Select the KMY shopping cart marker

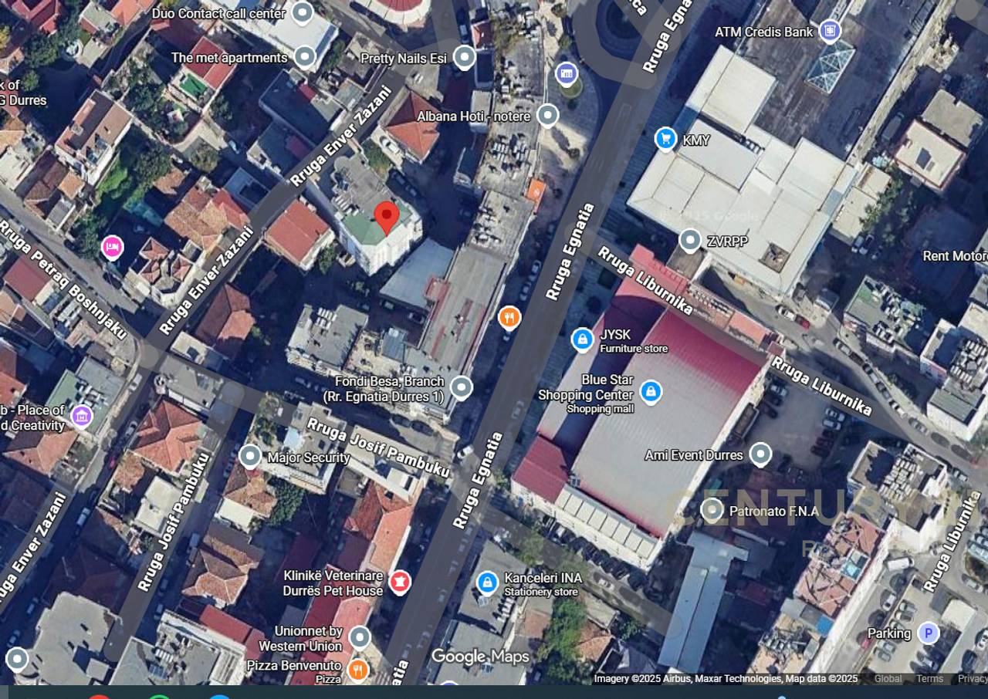coord(665,140)
